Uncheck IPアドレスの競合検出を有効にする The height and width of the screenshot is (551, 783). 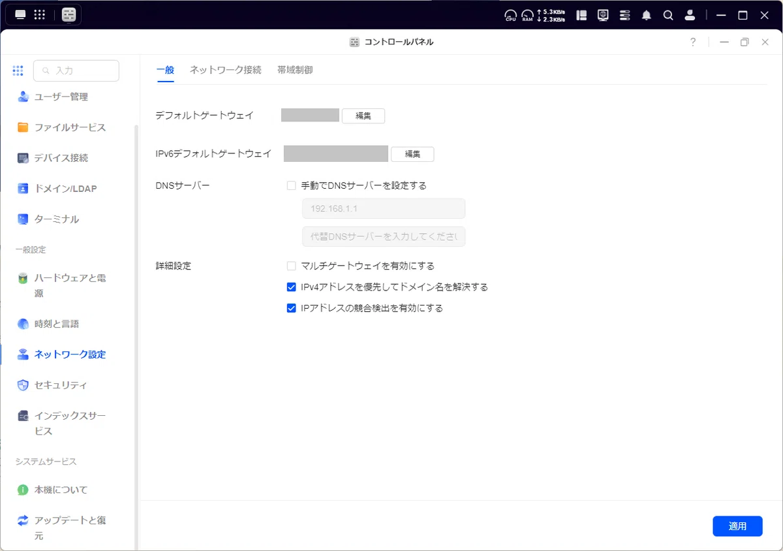(292, 308)
